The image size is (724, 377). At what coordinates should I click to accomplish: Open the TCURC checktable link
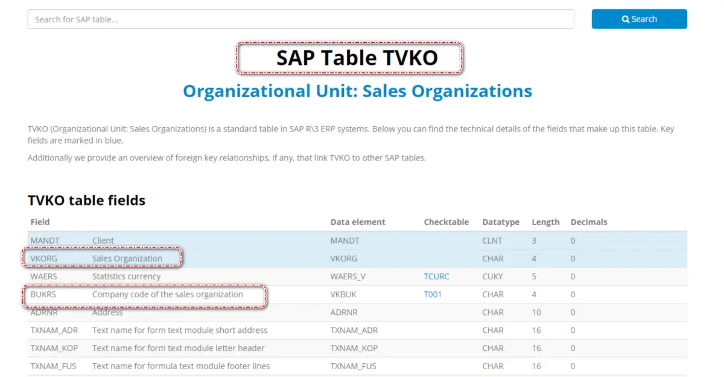436,276
